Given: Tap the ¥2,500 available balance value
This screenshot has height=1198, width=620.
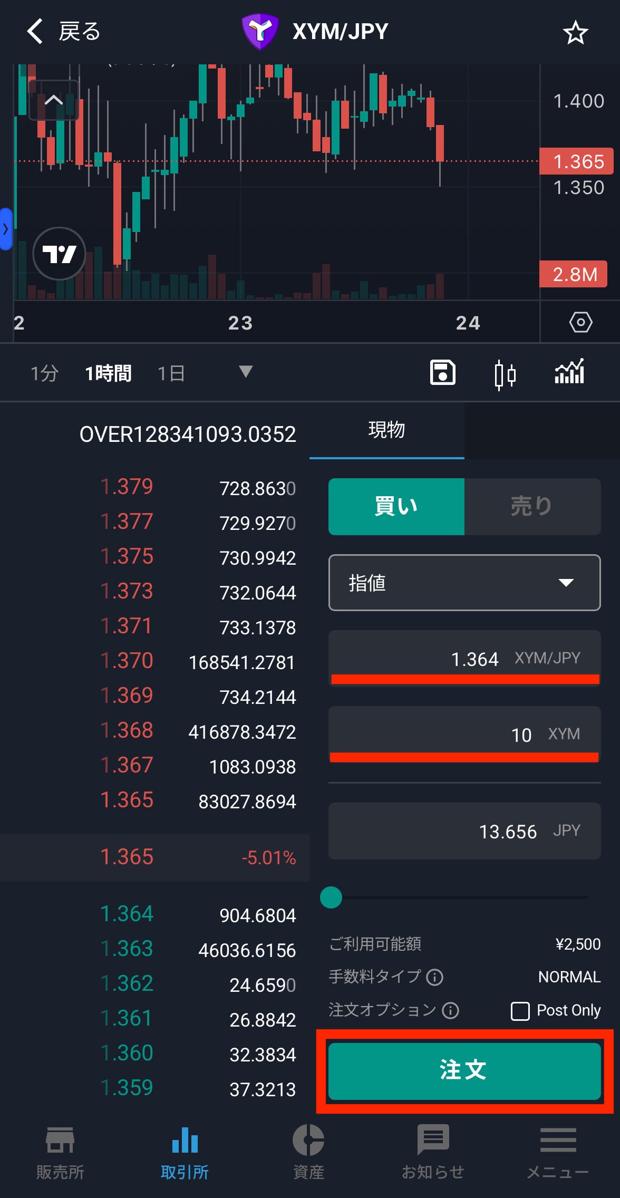Looking at the screenshot, I should (x=578, y=944).
